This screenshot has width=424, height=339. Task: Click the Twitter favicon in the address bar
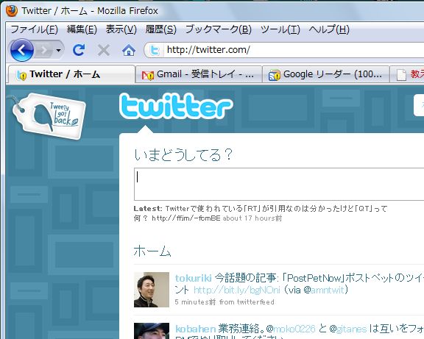tap(155, 50)
